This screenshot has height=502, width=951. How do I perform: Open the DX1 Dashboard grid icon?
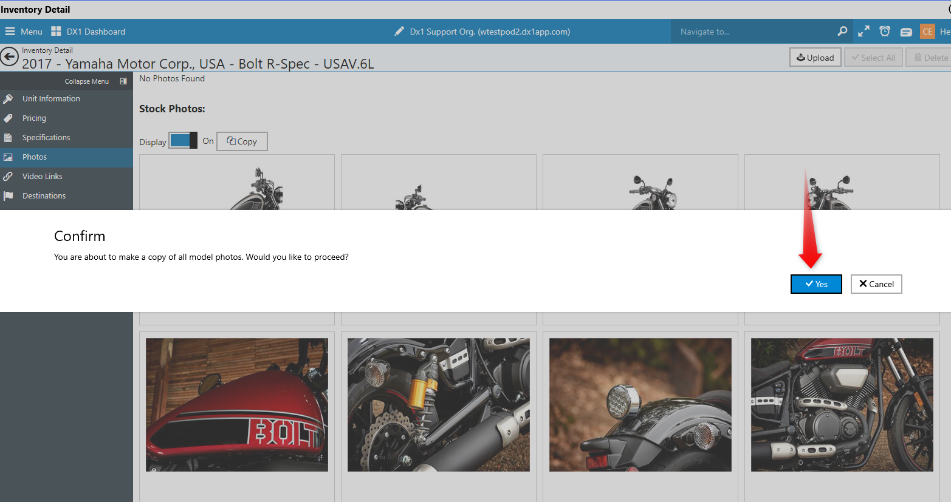[56, 32]
